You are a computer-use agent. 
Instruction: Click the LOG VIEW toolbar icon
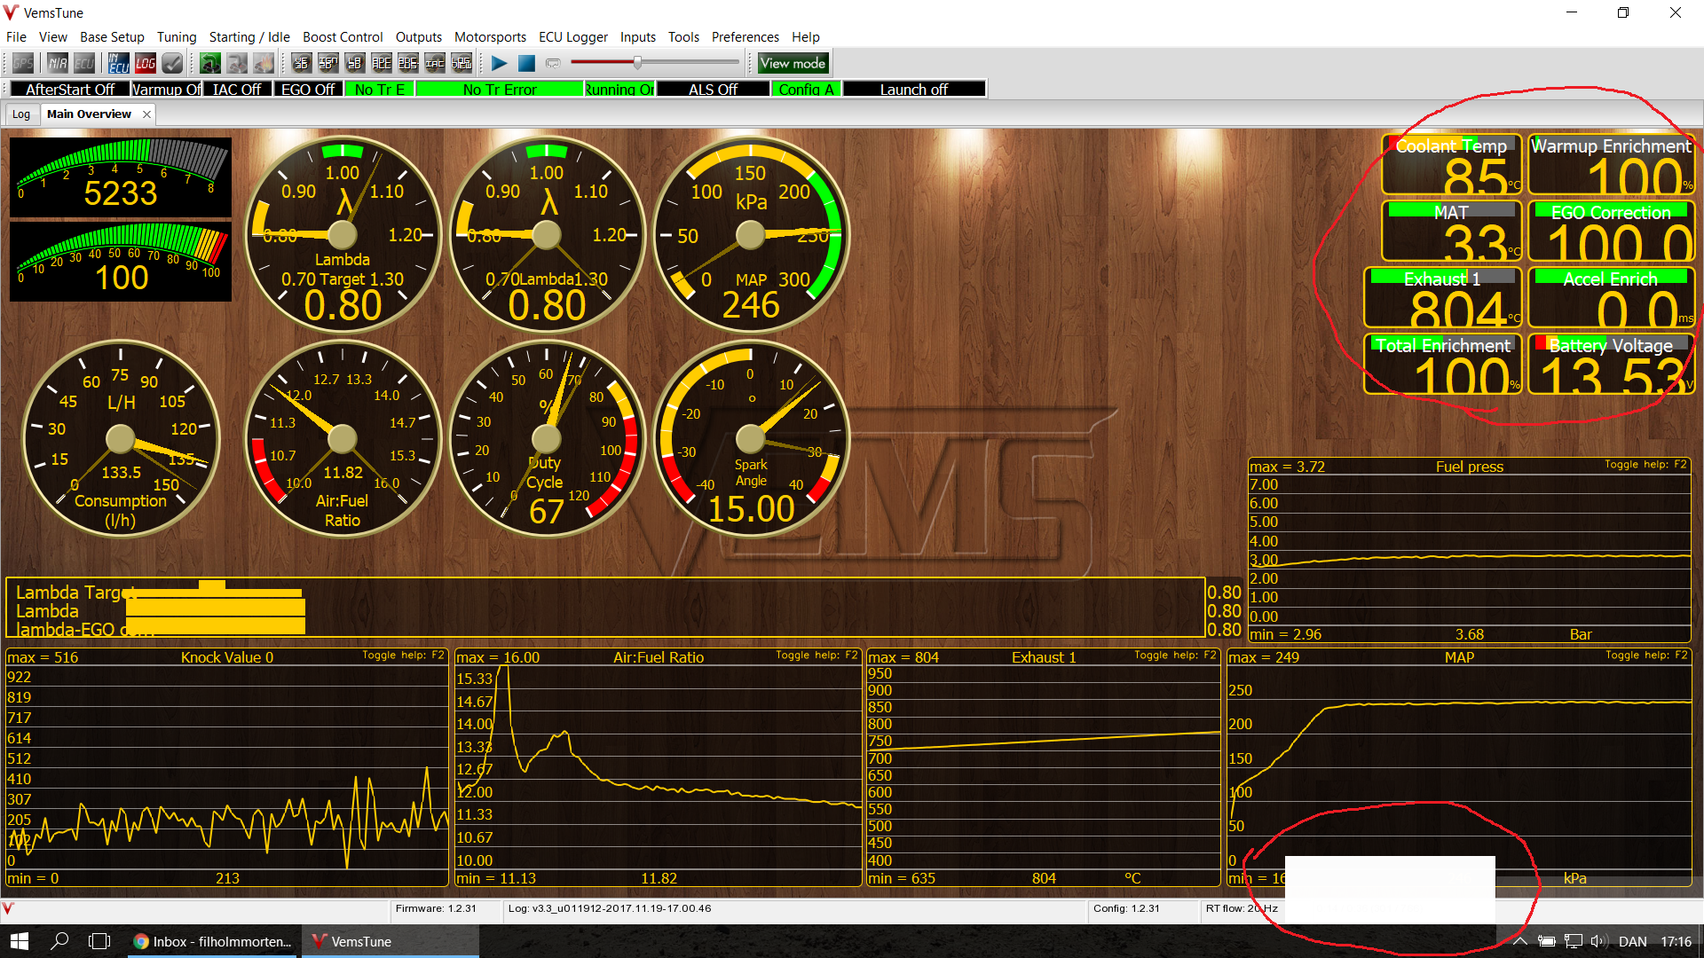pyautogui.click(x=461, y=63)
